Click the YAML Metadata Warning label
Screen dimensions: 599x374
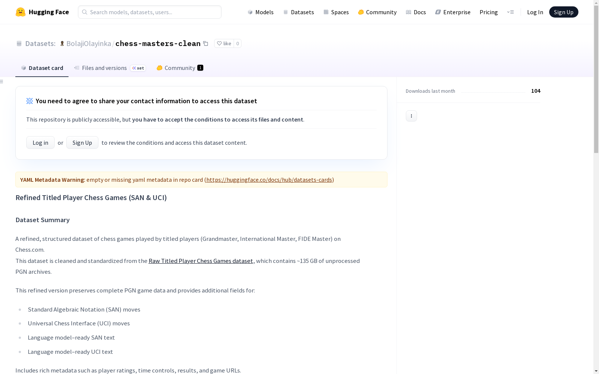click(53, 180)
